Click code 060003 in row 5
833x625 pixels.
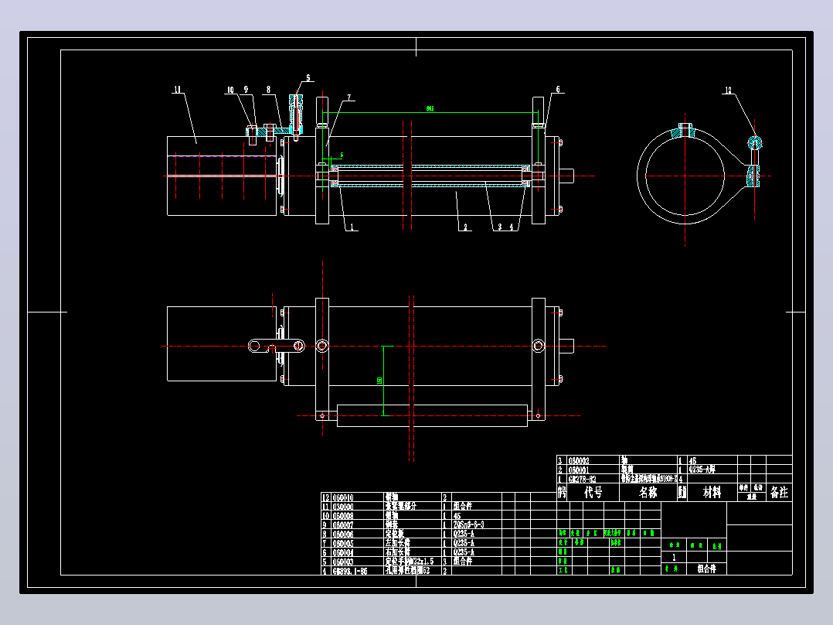tap(343, 562)
